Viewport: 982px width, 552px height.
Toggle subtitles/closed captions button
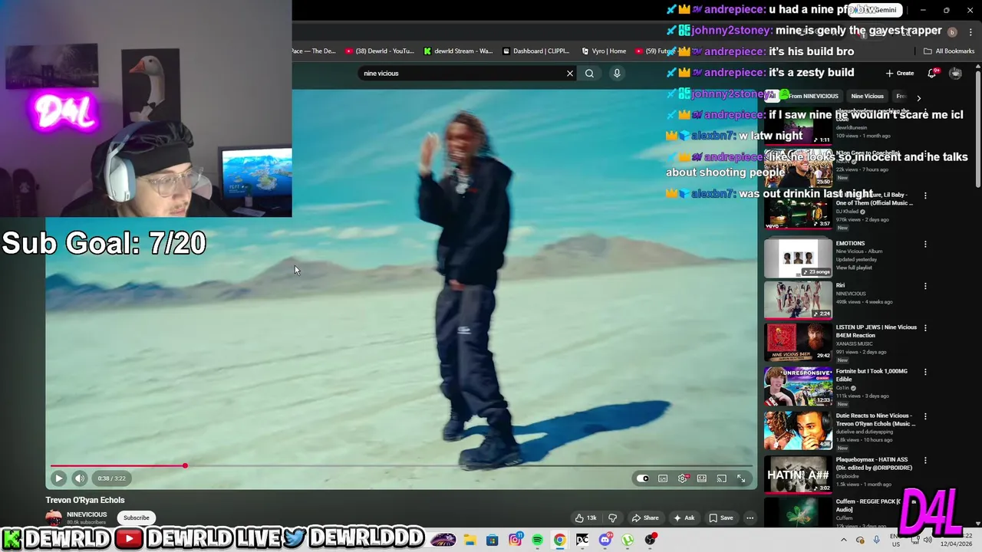pos(663,478)
